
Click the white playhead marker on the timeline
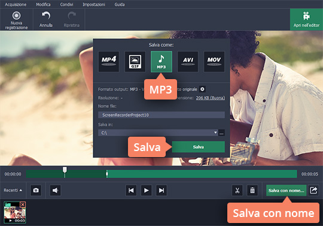click(65, 170)
